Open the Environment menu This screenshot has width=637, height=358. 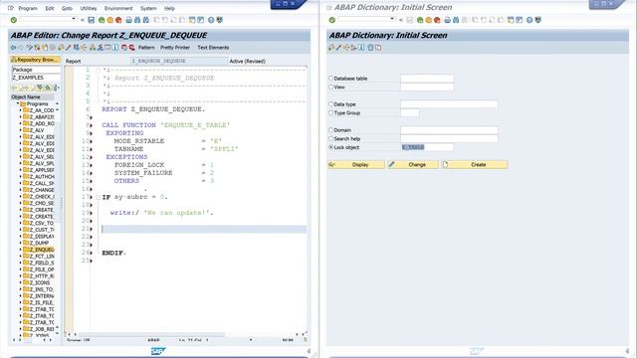(x=118, y=8)
